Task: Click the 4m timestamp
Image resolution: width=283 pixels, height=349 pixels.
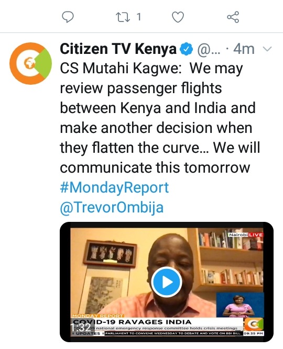Action: 244,49
